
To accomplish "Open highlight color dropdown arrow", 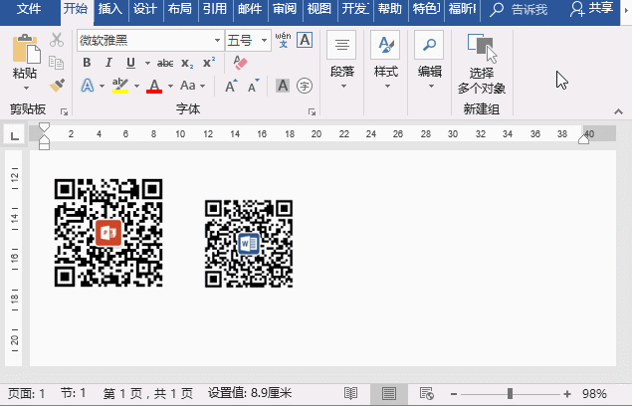I will pos(136,86).
